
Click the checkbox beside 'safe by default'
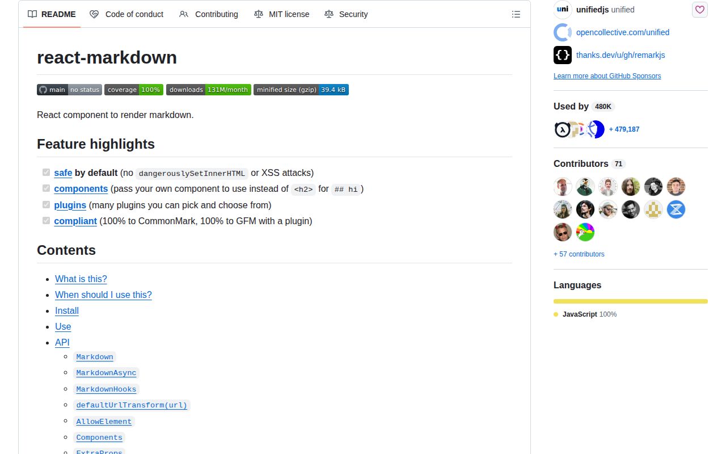47,172
